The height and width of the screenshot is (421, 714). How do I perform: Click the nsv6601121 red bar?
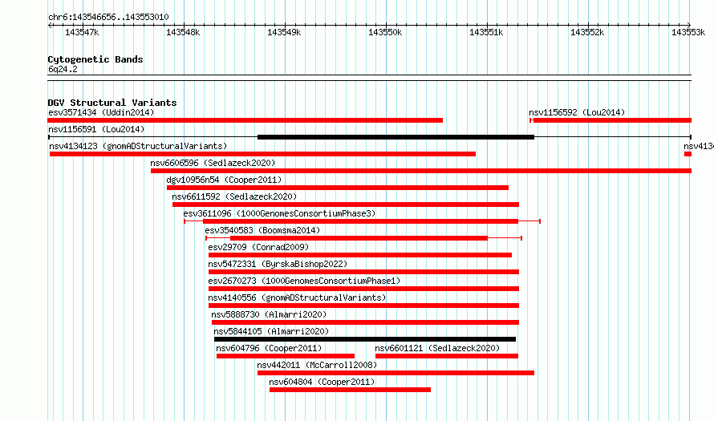coord(447,356)
